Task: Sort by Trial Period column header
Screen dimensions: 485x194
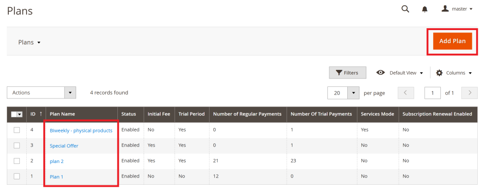Action: [x=192, y=114]
